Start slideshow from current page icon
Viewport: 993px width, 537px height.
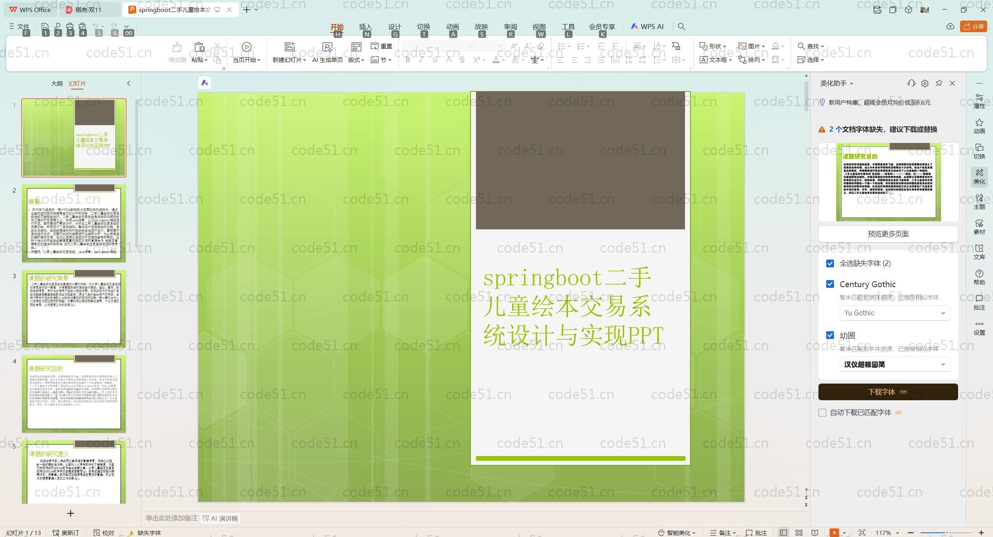click(x=246, y=47)
